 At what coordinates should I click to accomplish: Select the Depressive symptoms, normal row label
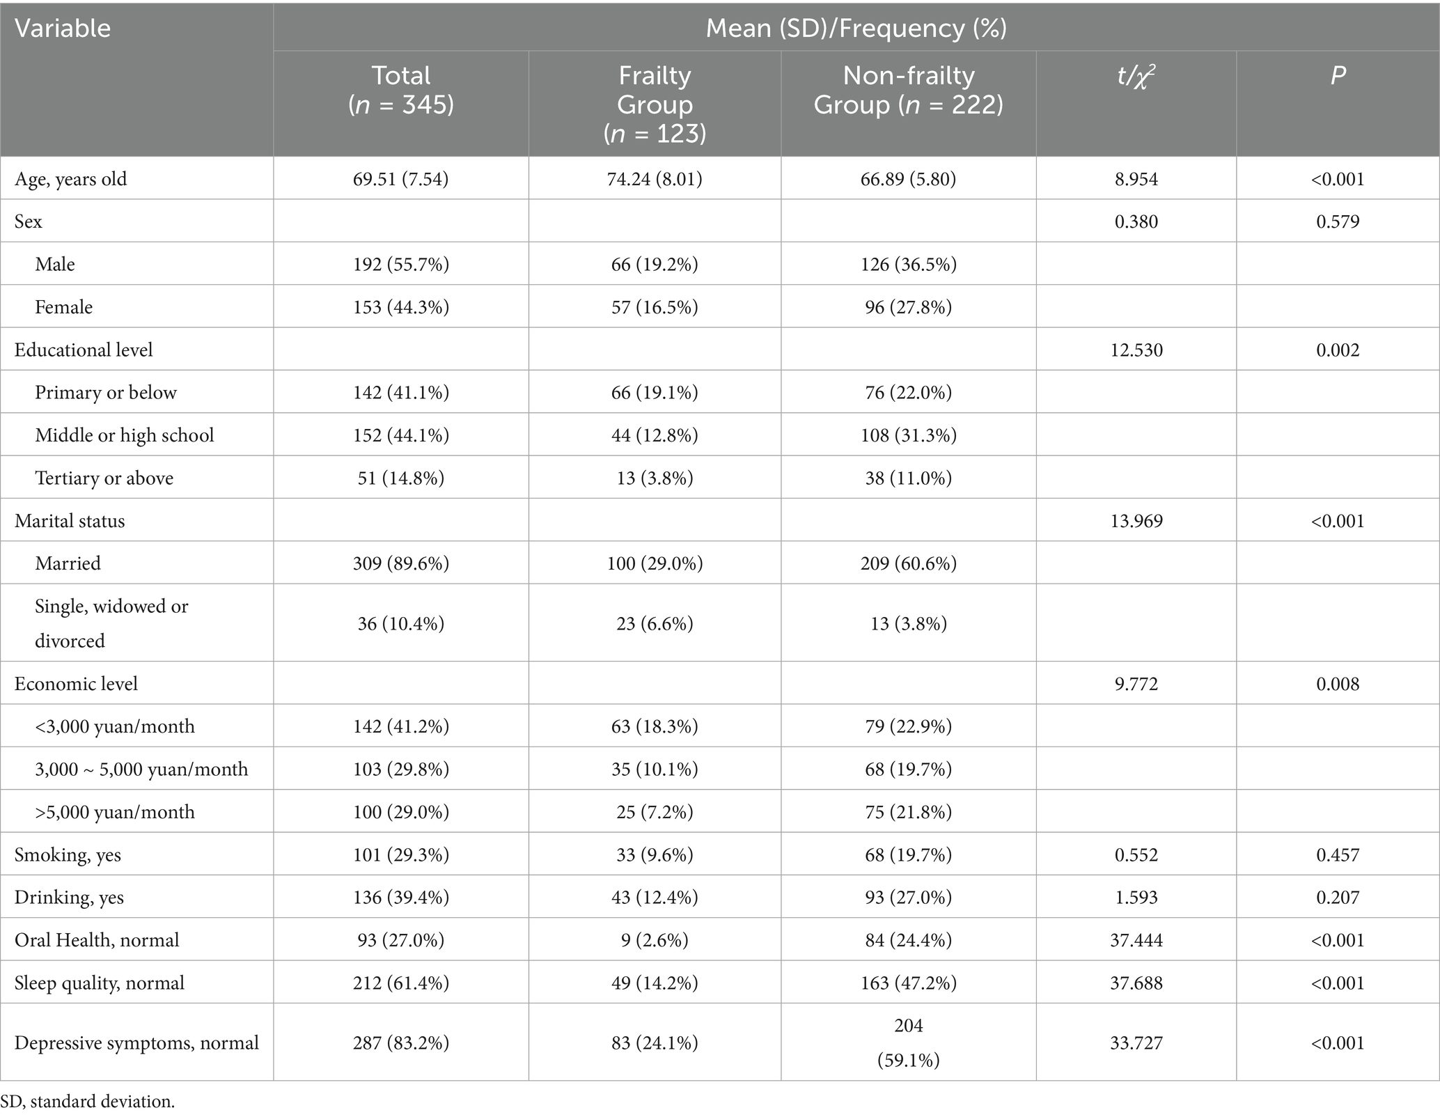click(136, 1042)
